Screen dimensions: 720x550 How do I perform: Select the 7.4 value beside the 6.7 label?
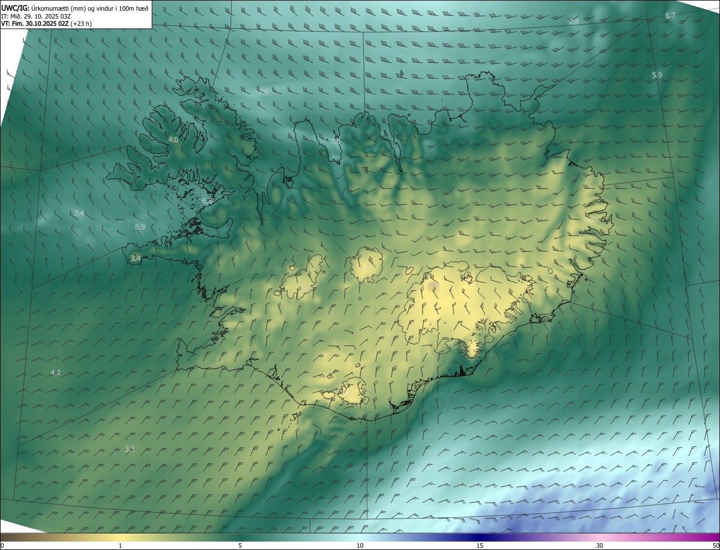[x=574, y=21]
